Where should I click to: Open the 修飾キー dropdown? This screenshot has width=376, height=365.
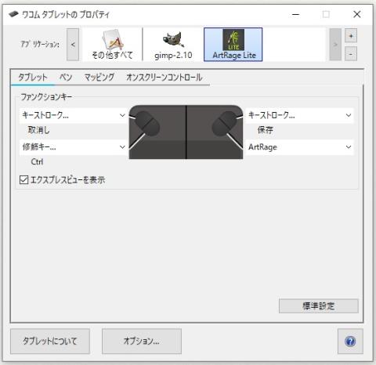pyautogui.click(x=74, y=147)
